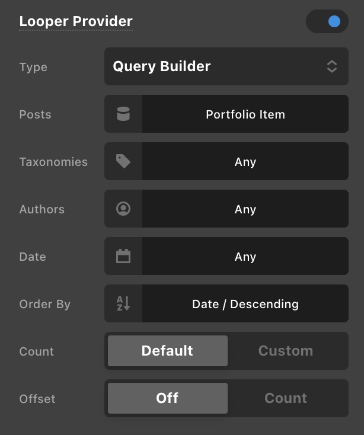This screenshot has height=435, width=364.
Task: Switch Count to Custom
Action: point(286,351)
